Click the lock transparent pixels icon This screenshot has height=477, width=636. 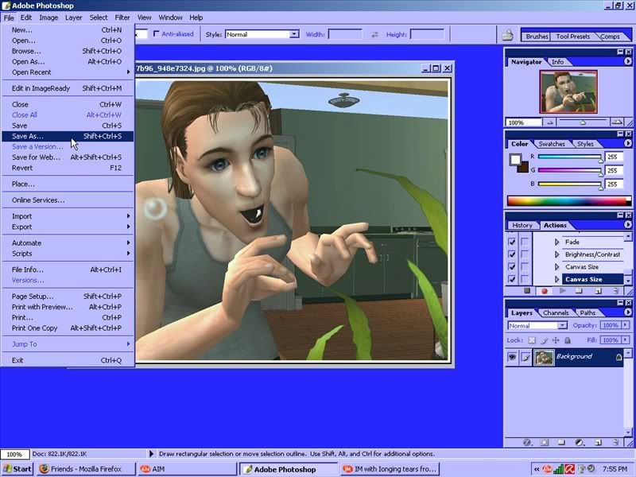532,340
